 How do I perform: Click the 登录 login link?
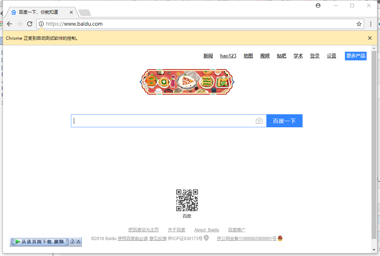pyautogui.click(x=315, y=56)
